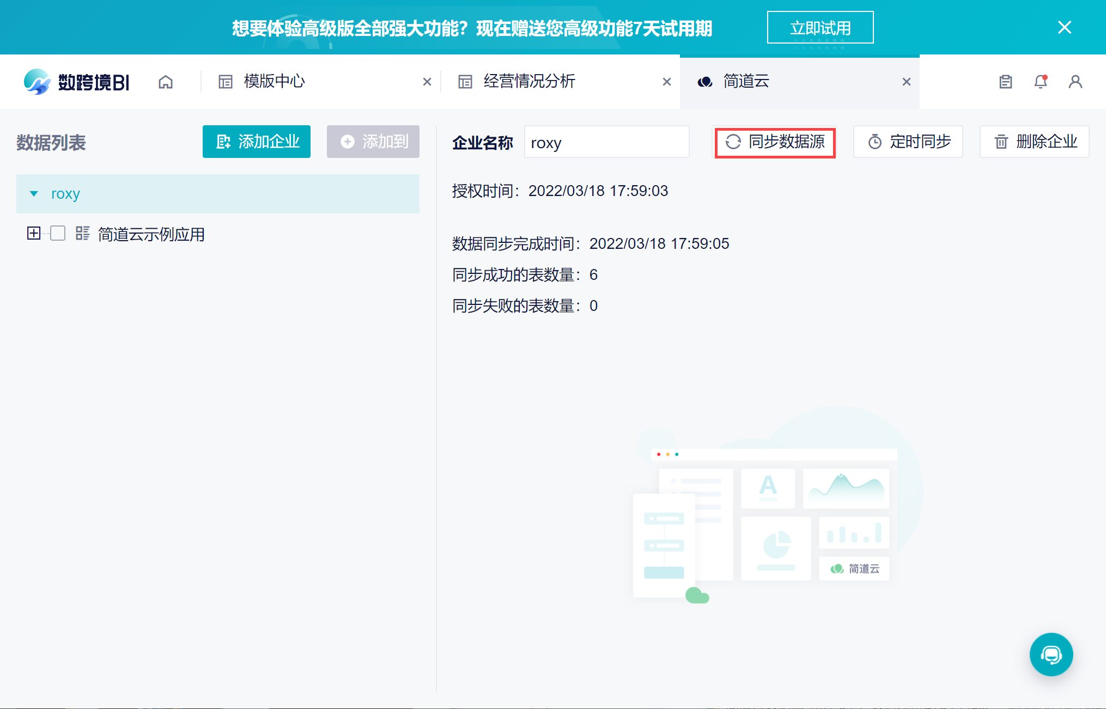Click the 同步数据源 button
This screenshot has width=1106, height=709.
(775, 142)
